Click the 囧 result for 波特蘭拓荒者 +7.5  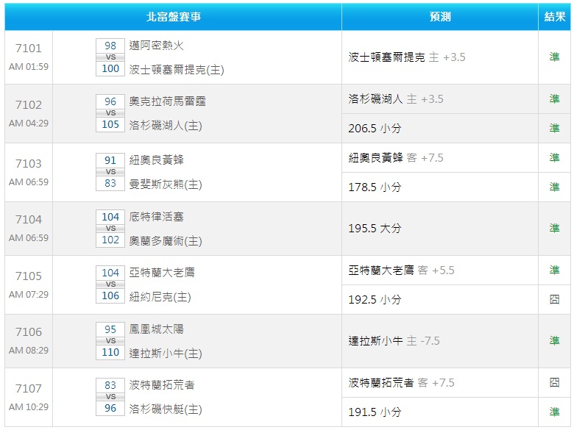[554, 382]
